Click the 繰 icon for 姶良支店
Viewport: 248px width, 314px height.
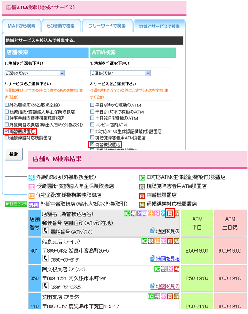(x=177, y=241)
